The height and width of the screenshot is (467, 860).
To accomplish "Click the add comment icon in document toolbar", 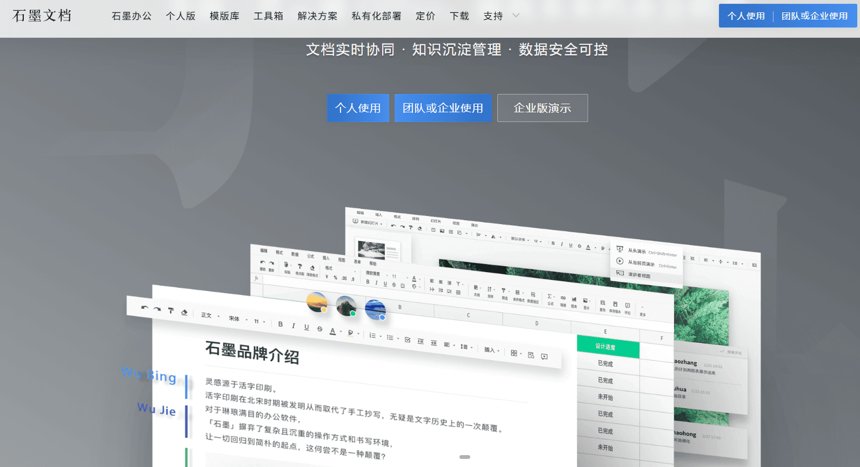I will 544,356.
